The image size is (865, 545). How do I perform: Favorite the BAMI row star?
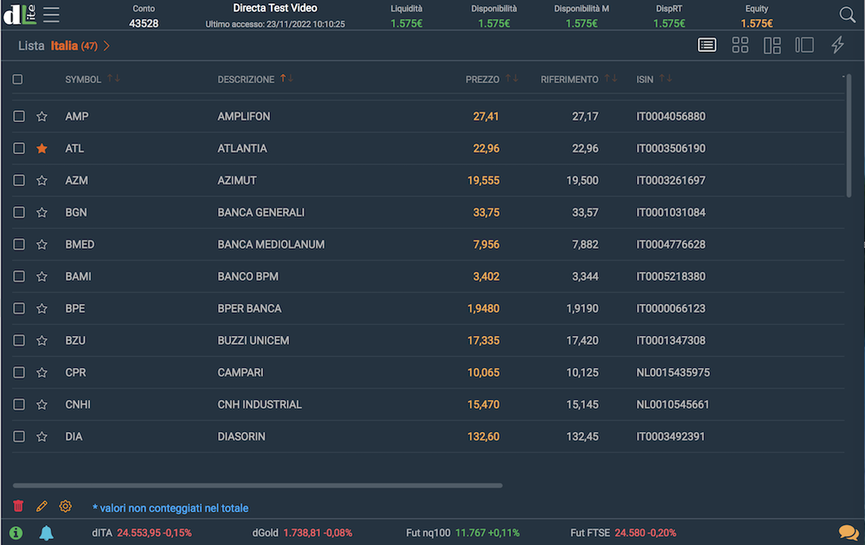(x=42, y=276)
